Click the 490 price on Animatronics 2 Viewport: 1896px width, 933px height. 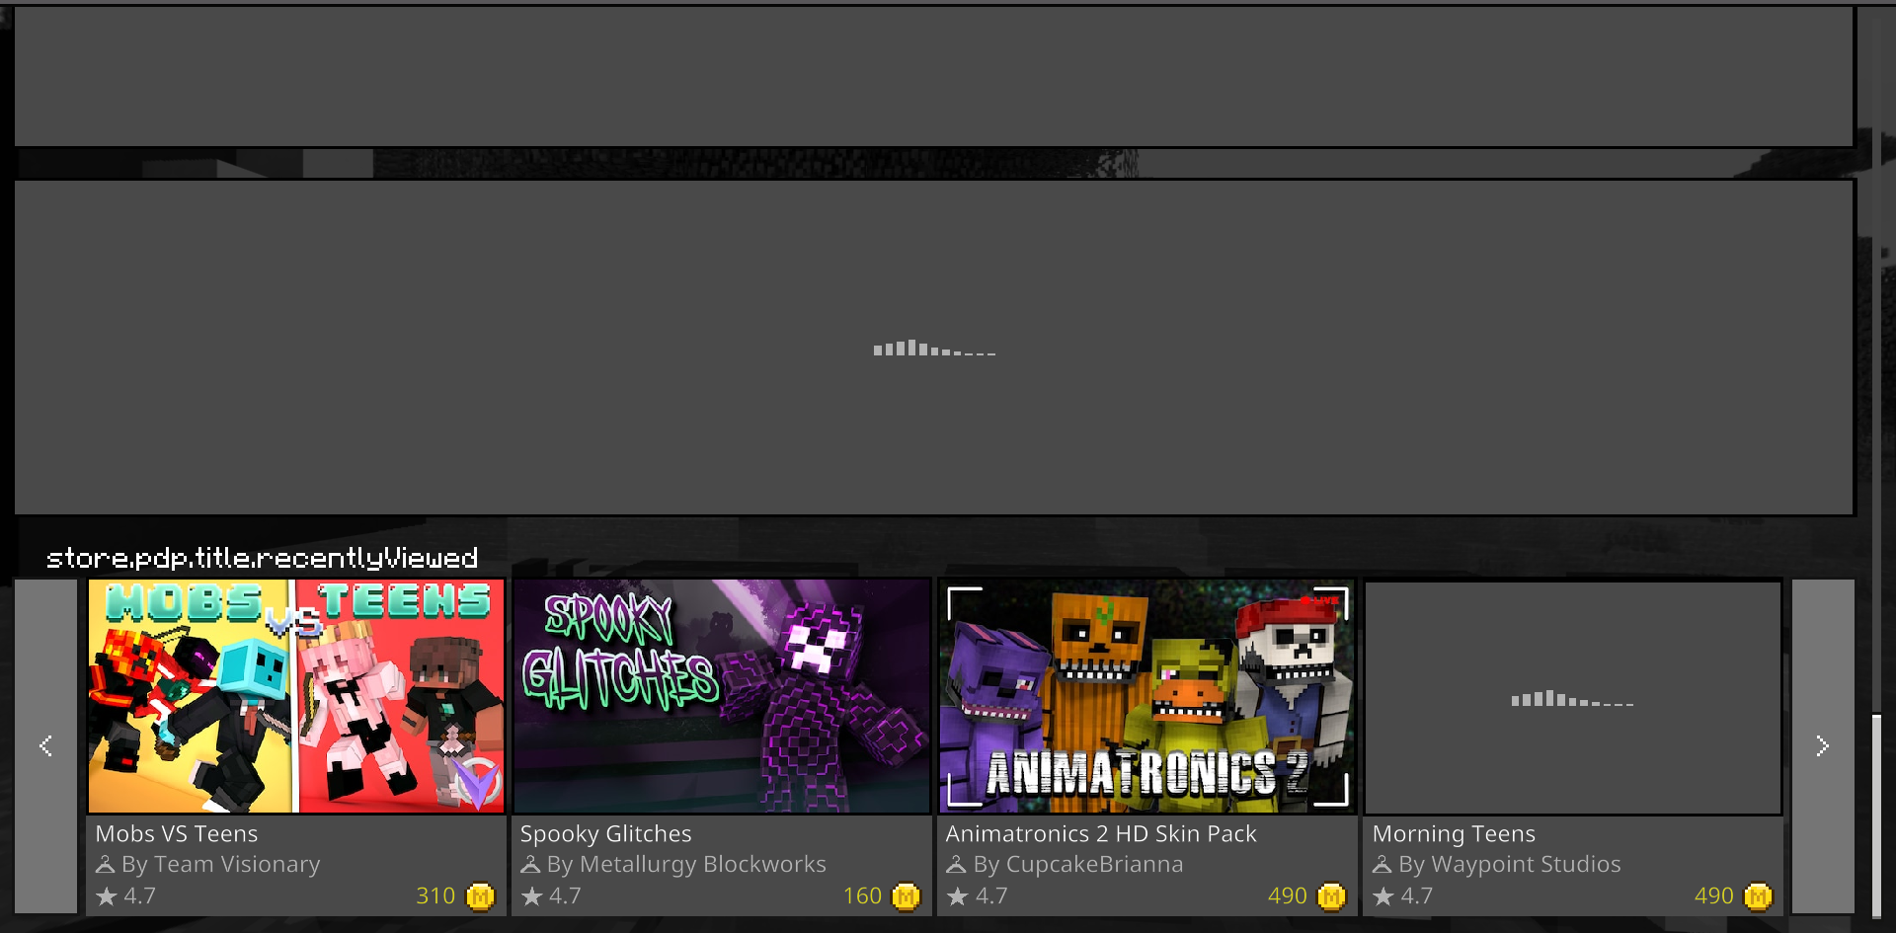[1288, 896]
